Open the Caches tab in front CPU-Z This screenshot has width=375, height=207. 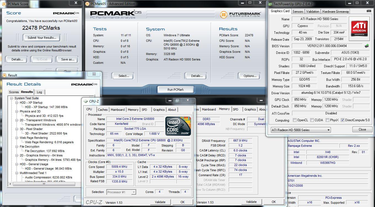102,110
